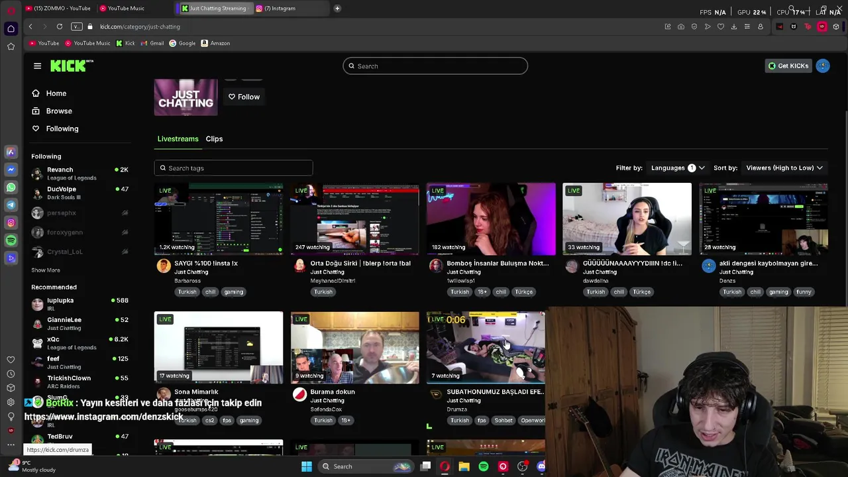Switch to the ZOMMO YouTube browser tab
The height and width of the screenshot is (477, 848).
(x=58, y=8)
